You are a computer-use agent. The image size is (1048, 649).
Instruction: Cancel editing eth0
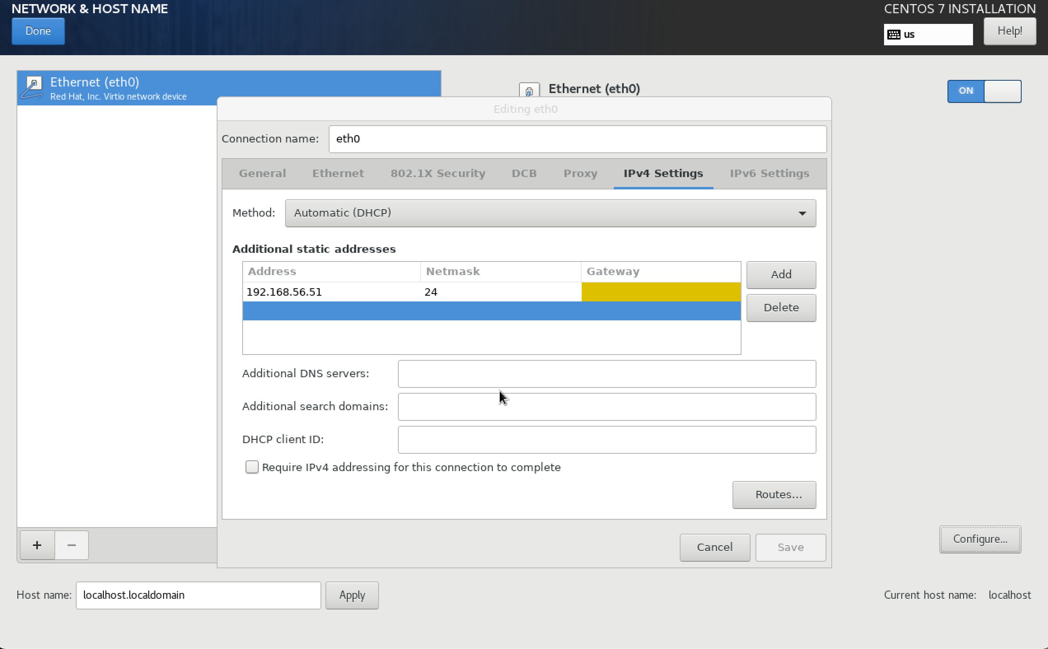(x=715, y=547)
